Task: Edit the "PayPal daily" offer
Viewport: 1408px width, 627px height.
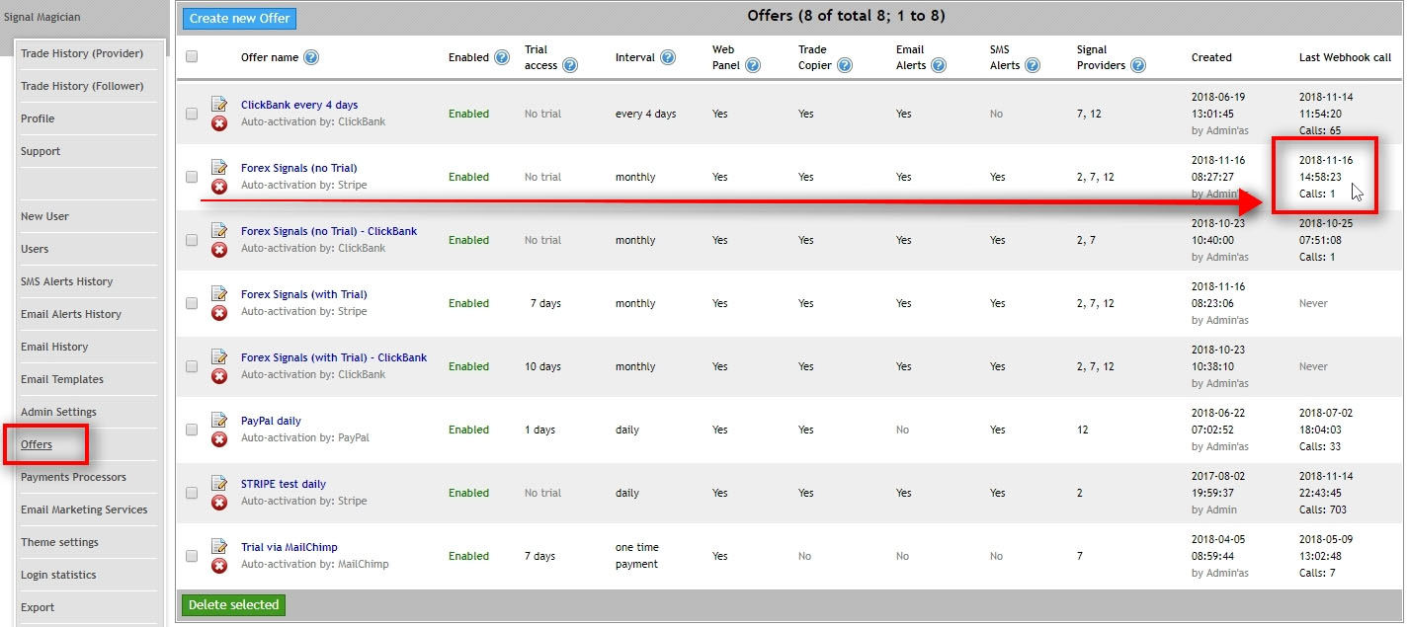Action: pyautogui.click(x=219, y=421)
